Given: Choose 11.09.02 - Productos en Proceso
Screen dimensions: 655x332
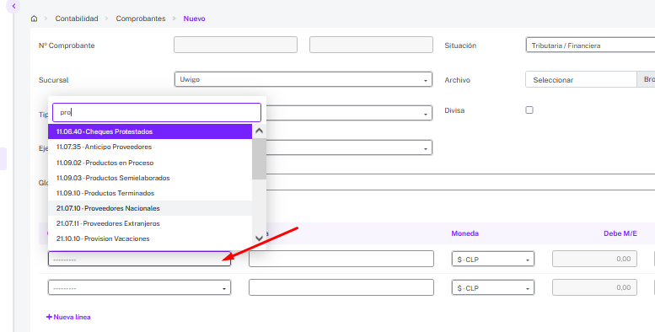Looking at the screenshot, I should coord(150,163).
